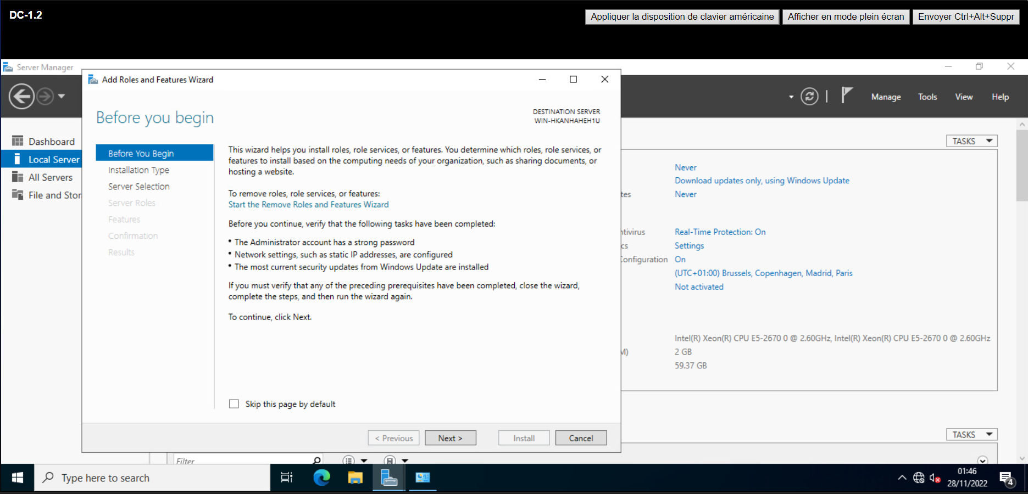Click the All Servers icon in the sidebar

pyautogui.click(x=18, y=177)
